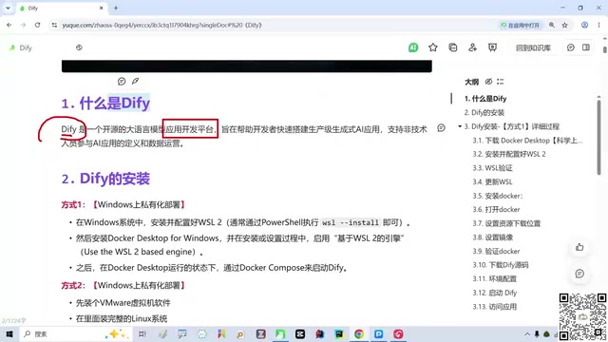Screen dimensions: 608x342
Task: Click 在应用中打开 button in address bar
Action: coord(521,25)
